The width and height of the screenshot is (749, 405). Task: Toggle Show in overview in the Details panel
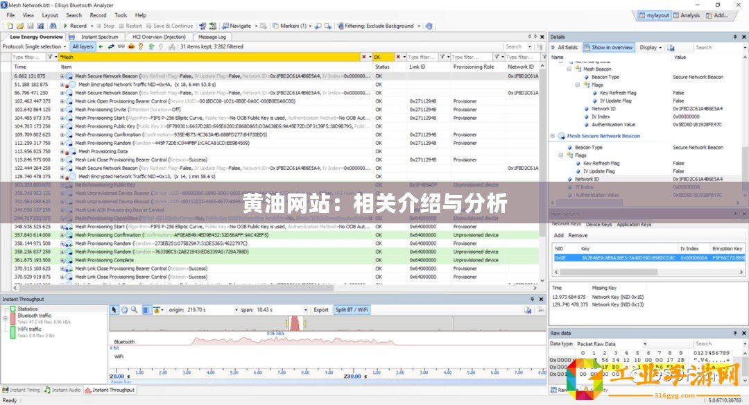609,47
